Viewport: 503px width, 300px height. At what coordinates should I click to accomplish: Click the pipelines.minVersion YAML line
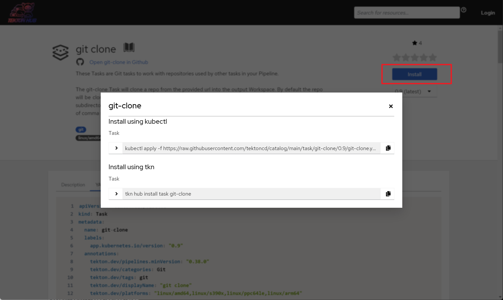point(150,261)
